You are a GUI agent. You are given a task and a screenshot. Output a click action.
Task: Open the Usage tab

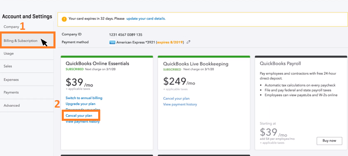pyautogui.click(x=9, y=53)
